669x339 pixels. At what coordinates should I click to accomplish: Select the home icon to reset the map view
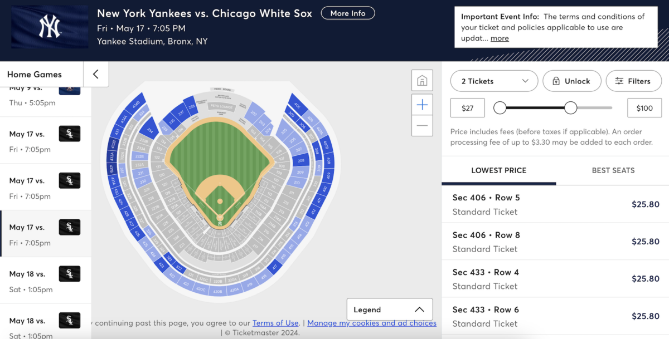click(422, 80)
